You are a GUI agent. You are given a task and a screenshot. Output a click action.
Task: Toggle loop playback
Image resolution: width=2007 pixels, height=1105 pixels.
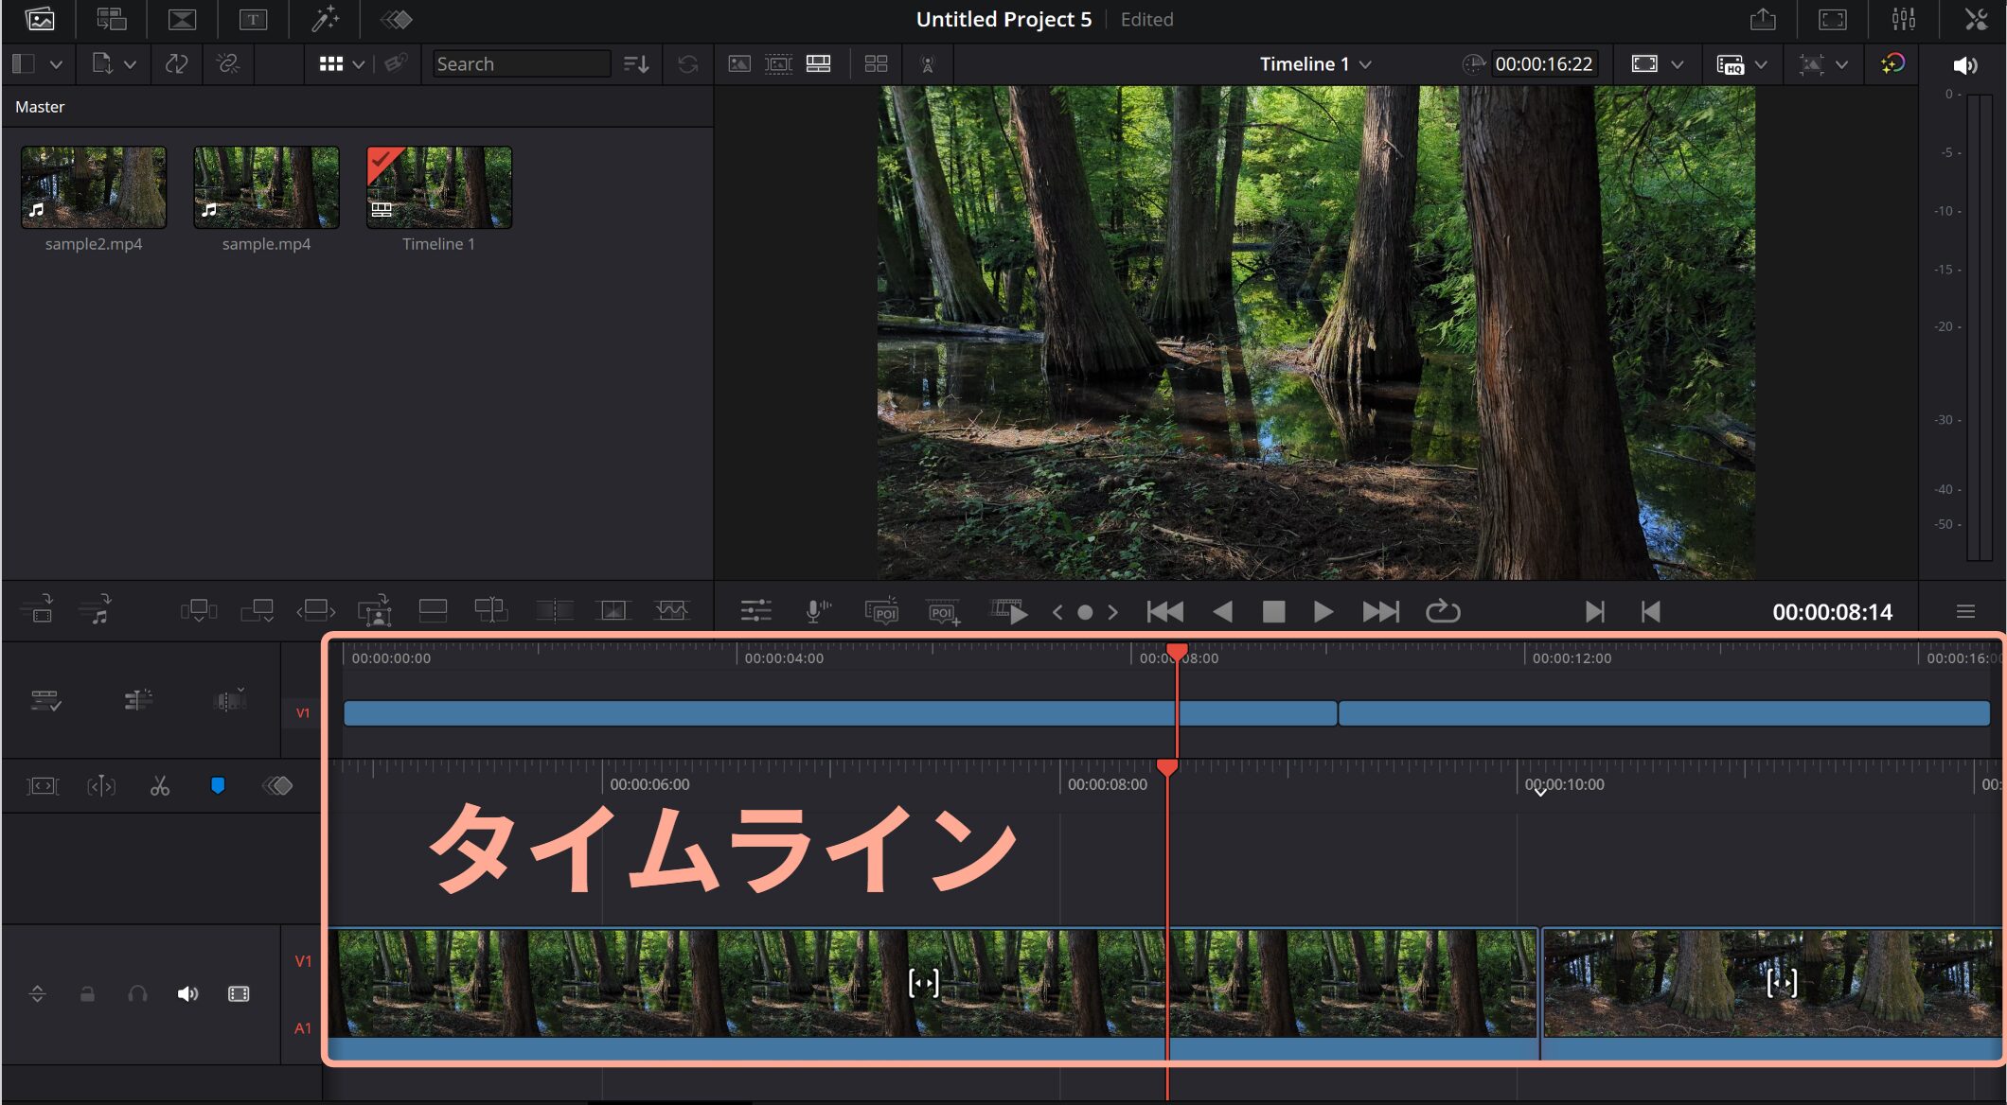1443,612
